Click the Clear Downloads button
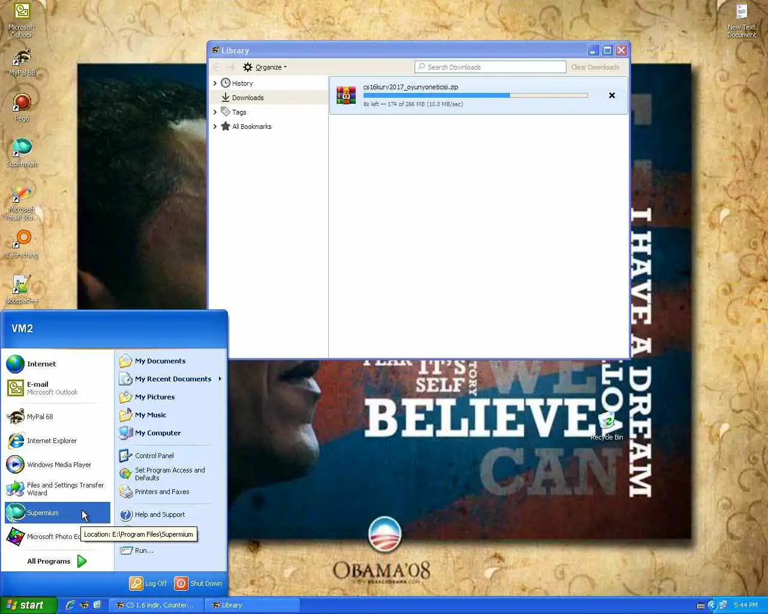Image resolution: width=768 pixels, height=614 pixels. click(595, 67)
